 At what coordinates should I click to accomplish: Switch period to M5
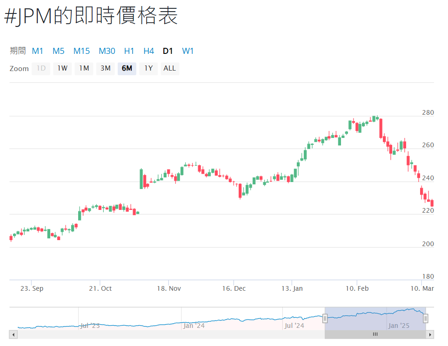coord(58,51)
